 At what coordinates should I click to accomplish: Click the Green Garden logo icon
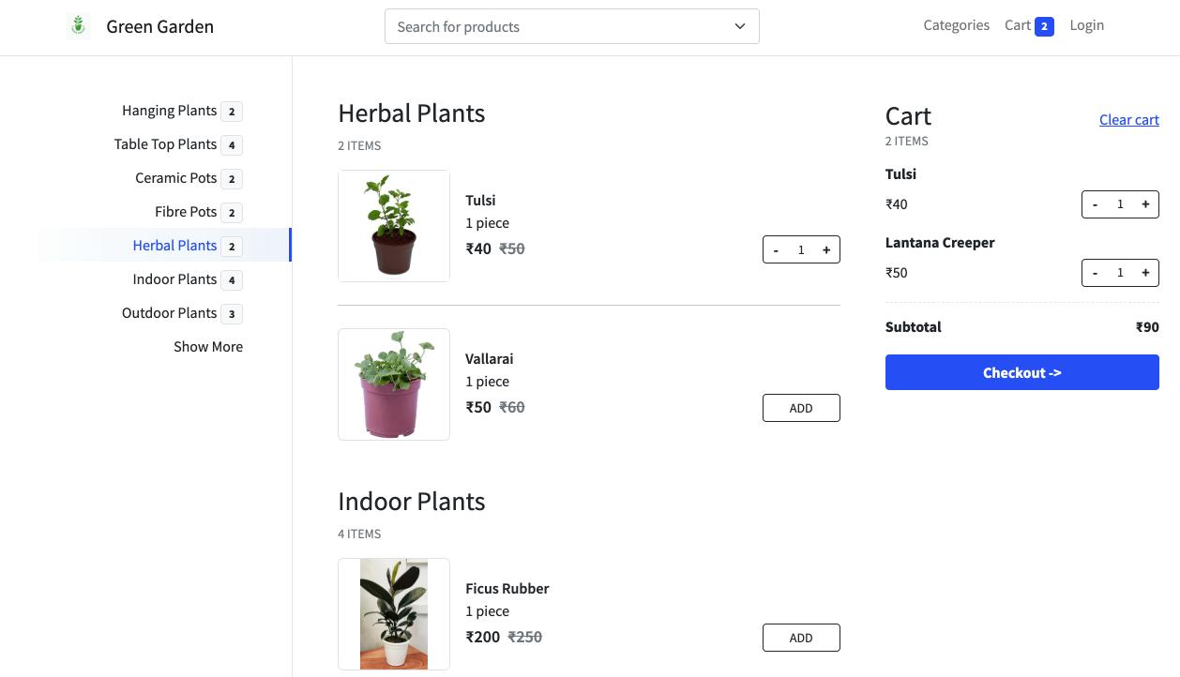pyautogui.click(x=78, y=26)
